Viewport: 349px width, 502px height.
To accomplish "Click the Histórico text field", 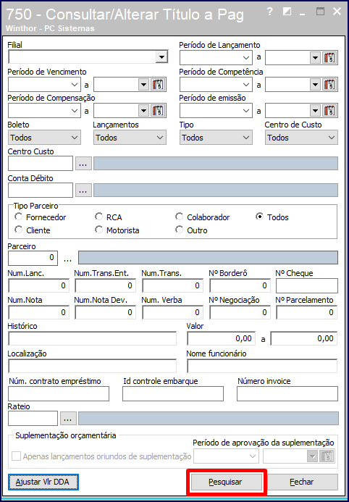I will tap(92, 339).
